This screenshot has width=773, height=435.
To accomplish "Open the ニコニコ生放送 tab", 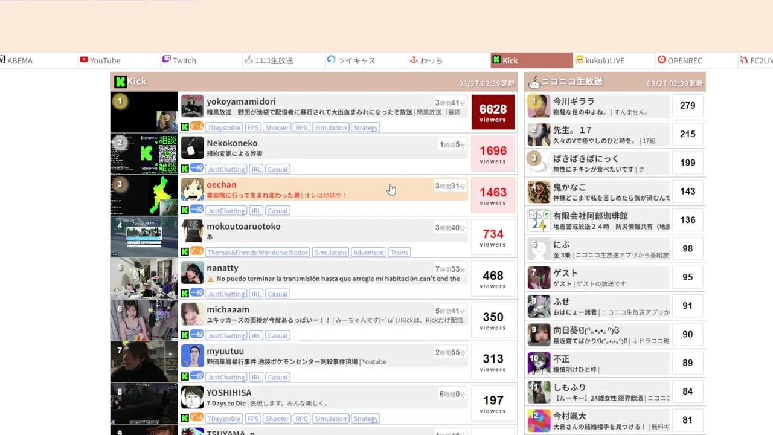I will 283,60.
